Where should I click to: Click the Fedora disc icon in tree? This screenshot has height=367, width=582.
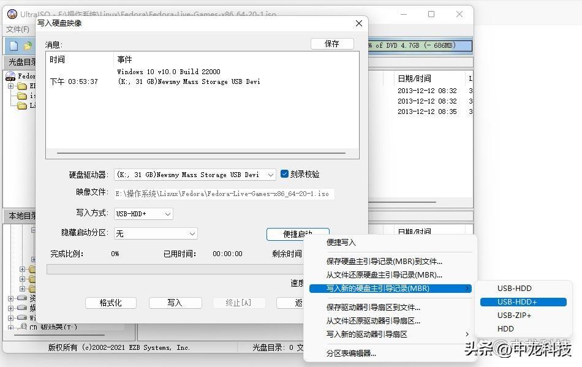10,76
